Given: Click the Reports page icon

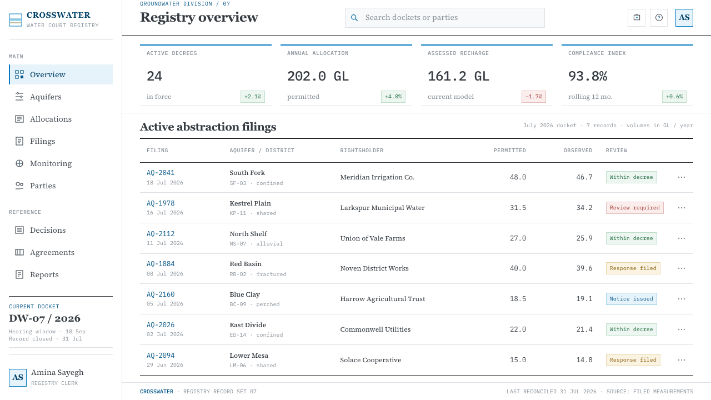Looking at the screenshot, I should [x=19, y=274].
